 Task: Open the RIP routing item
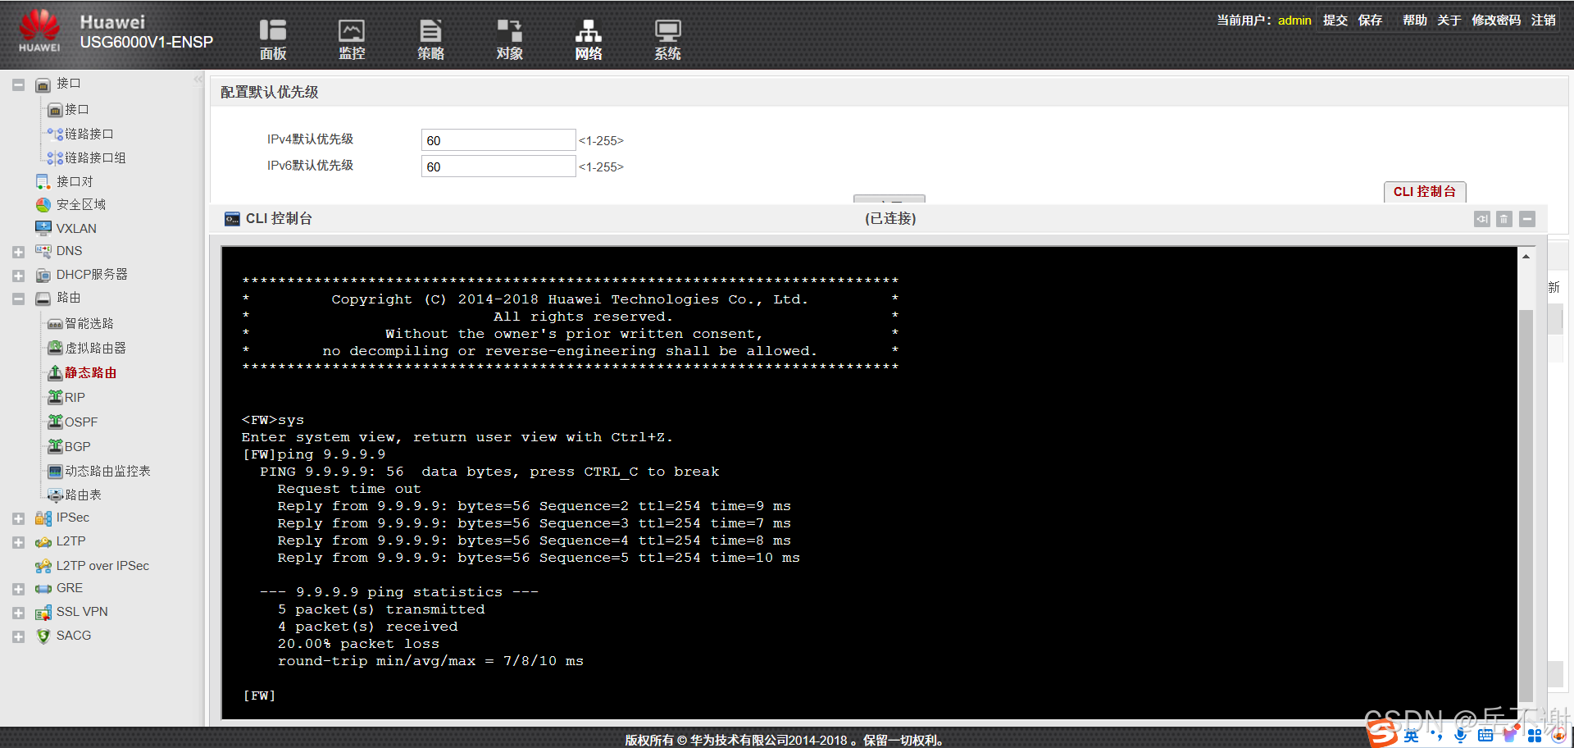coord(75,397)
